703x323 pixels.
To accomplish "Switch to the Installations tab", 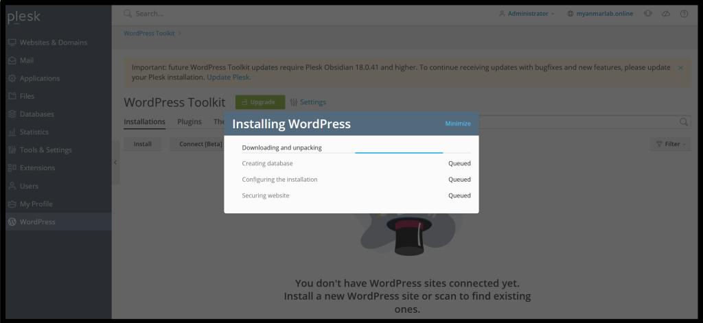I will click(144, 122).
